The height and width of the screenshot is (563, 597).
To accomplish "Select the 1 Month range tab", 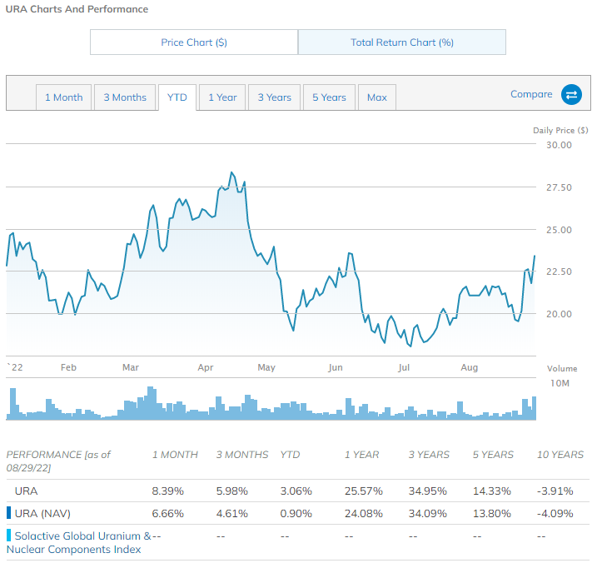I will coord(63,97).
